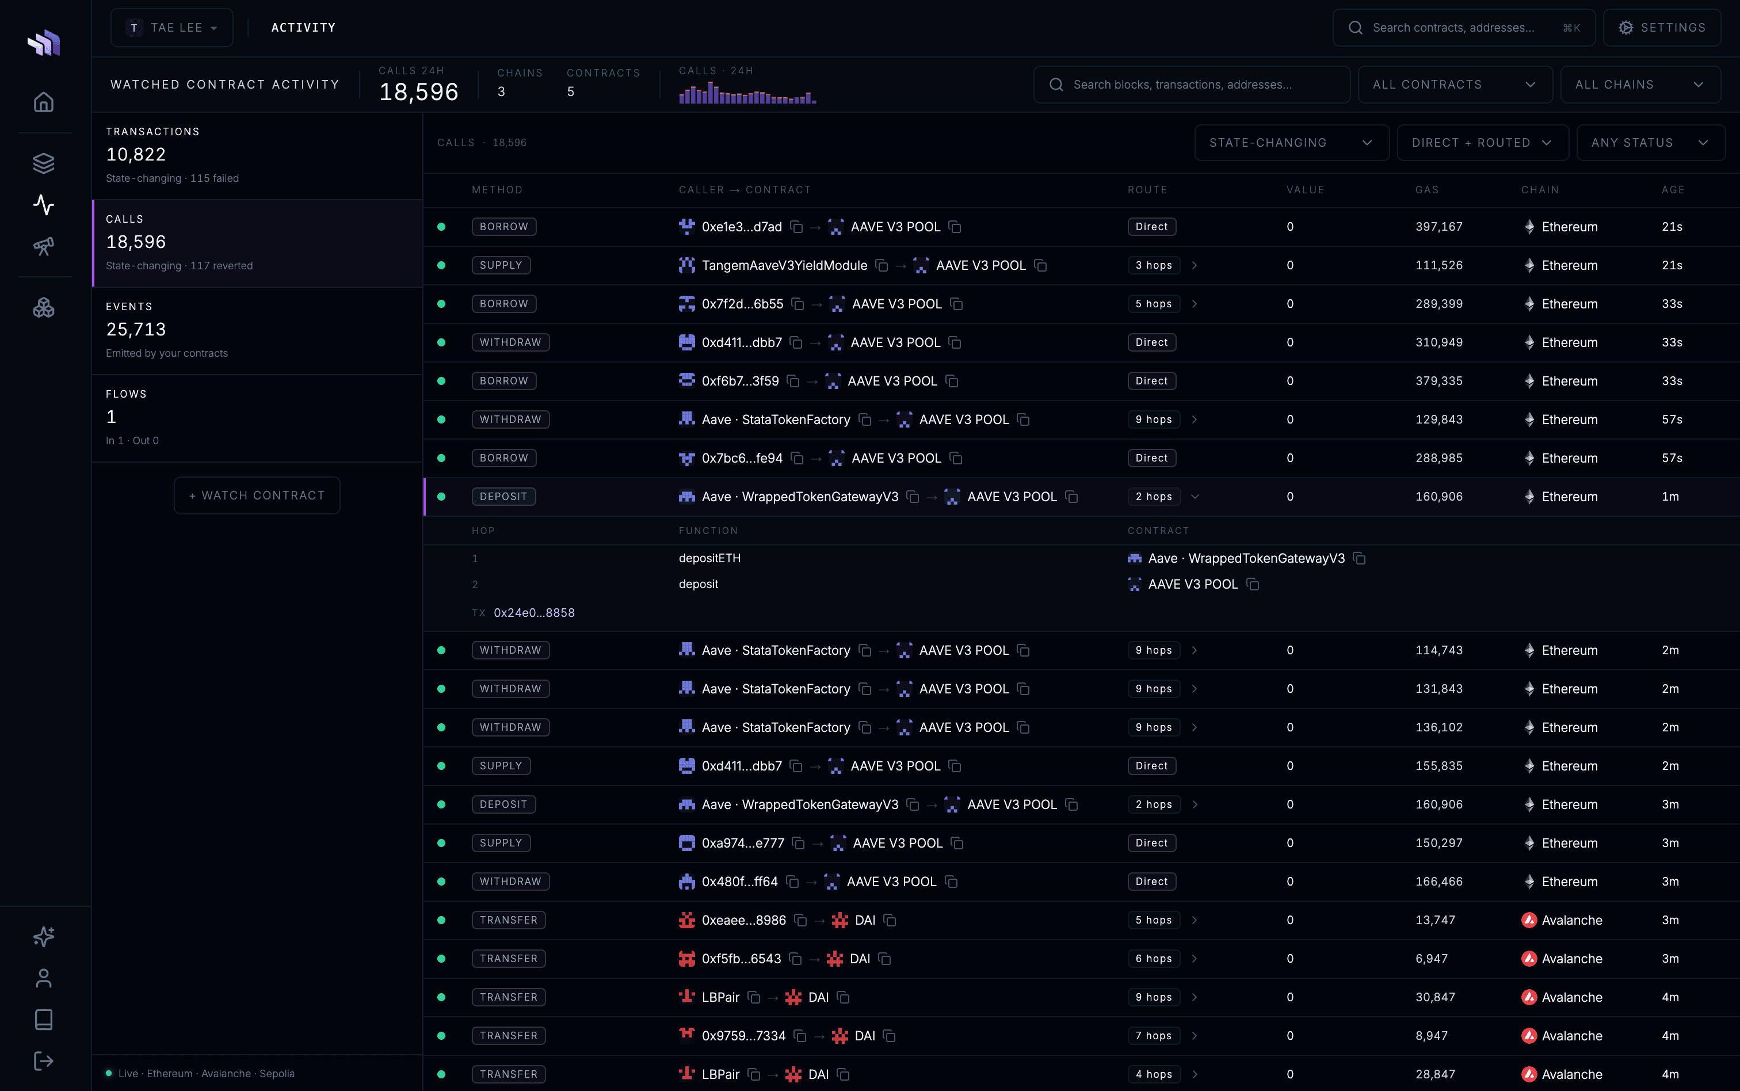
Task: Open the docs book sidebar icon
Action: (x=44, y=1020)
